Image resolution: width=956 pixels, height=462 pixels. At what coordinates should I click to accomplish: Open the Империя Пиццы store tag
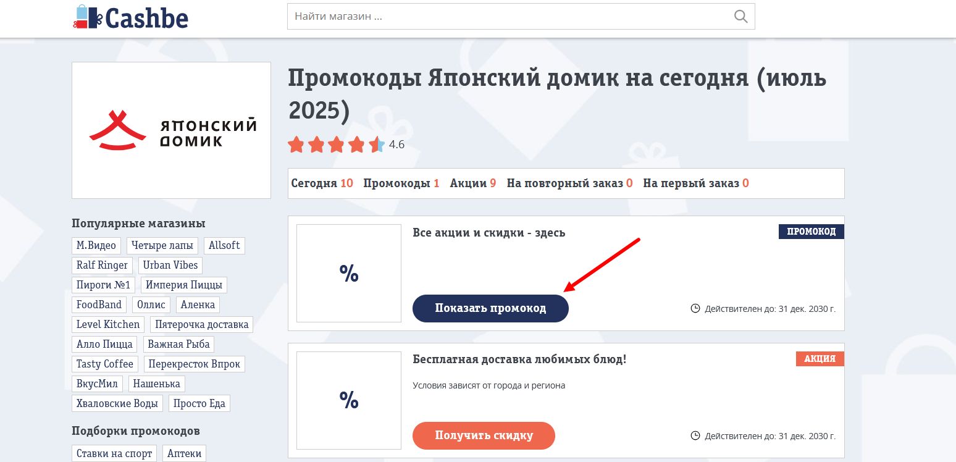184,285
